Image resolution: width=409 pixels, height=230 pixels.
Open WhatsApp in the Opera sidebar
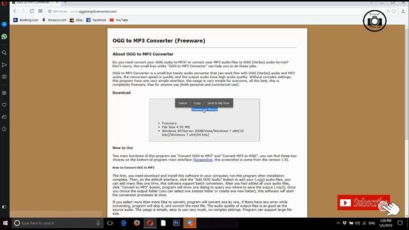click(x=4, y=36)
